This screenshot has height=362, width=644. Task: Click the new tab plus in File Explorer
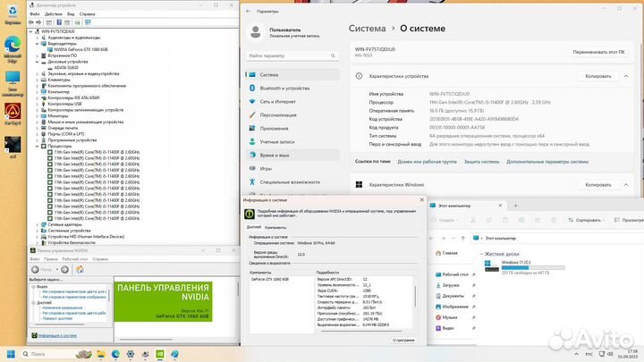pos(515,206)
